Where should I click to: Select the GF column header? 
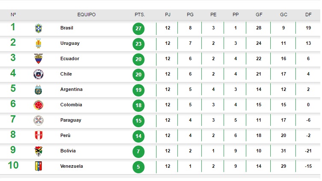coord(259,15)
